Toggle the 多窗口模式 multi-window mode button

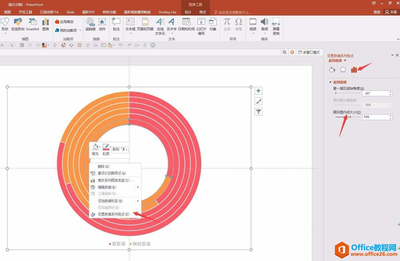(309, 52)
